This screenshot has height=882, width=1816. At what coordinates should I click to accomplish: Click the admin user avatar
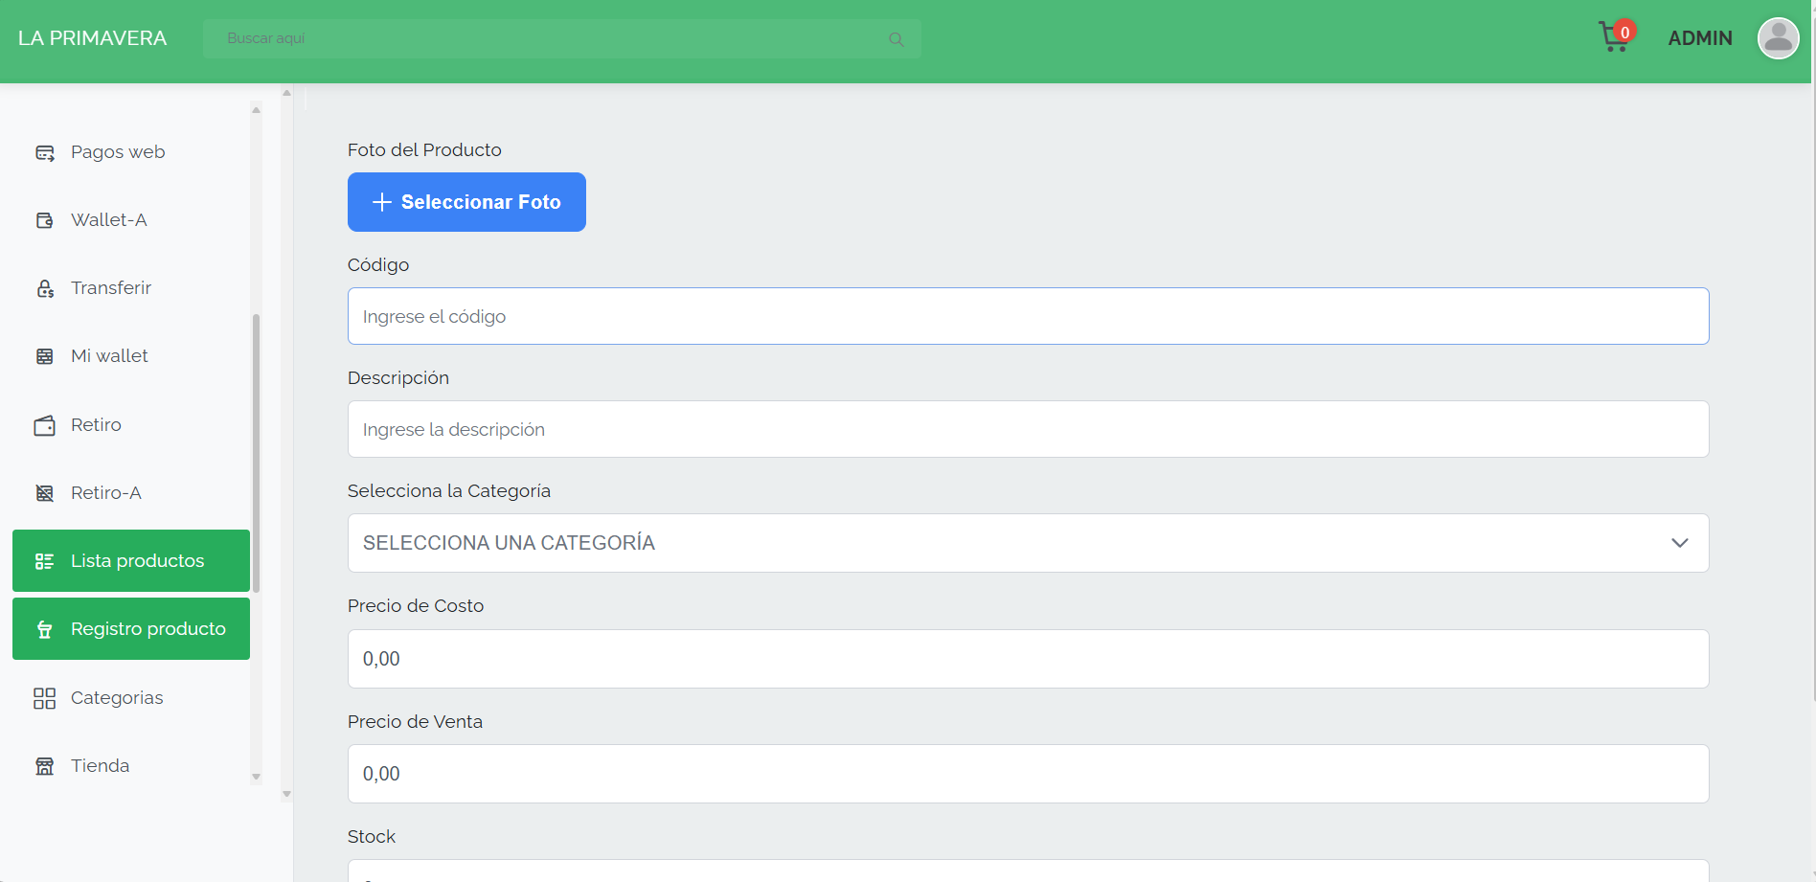[1778, 38]
